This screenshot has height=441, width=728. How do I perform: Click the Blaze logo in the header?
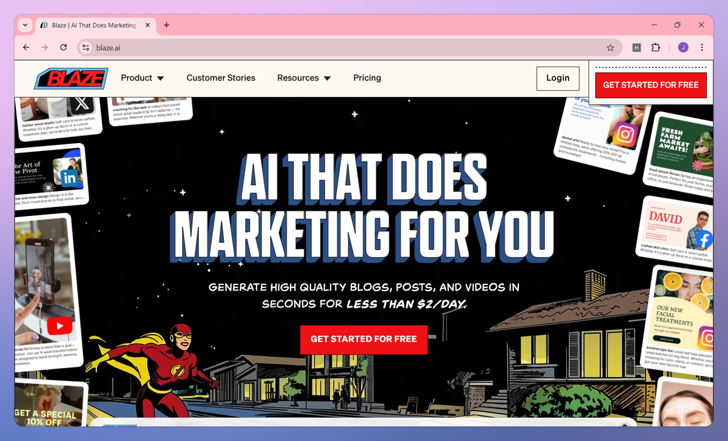click(72, 78)
